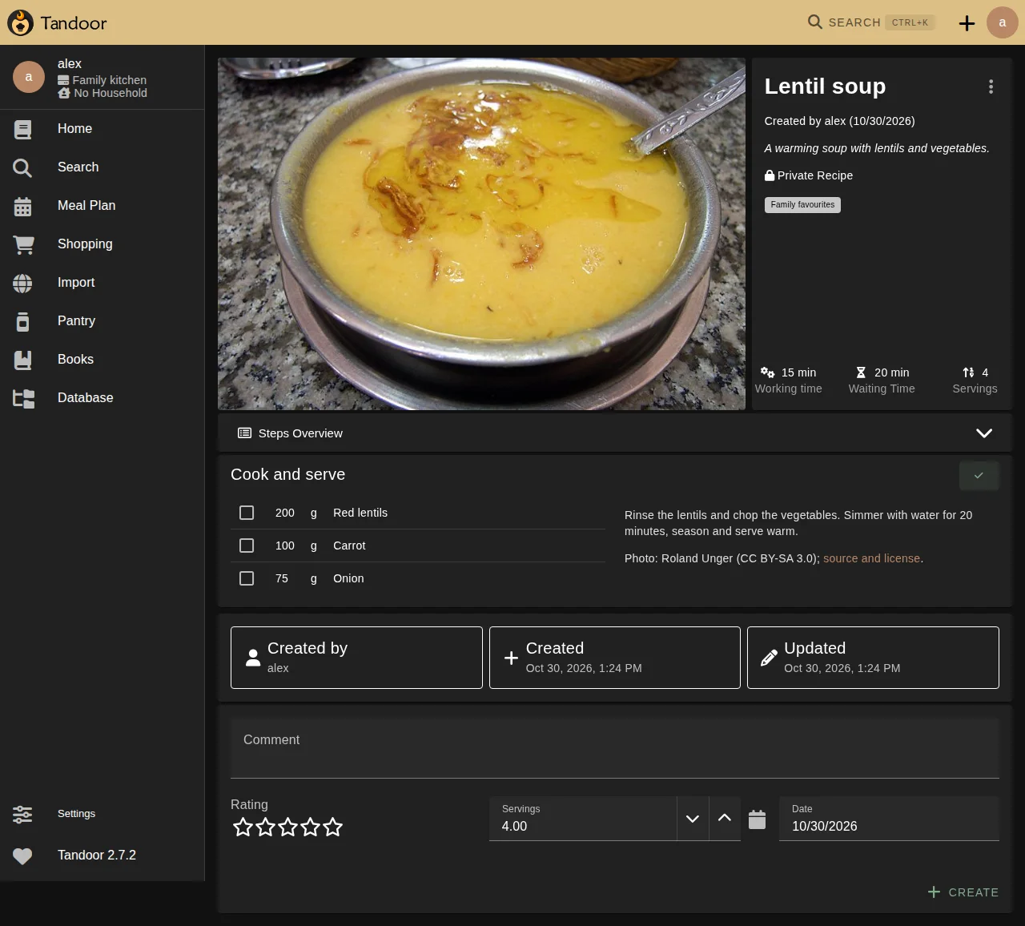The width and height of the screenshot is (1025, 926).
Task: Click the Shopping cart icon
Action: (x=23, y=245)
